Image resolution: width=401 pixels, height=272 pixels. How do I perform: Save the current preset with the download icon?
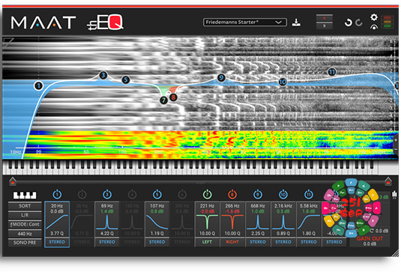click(296, 22)
